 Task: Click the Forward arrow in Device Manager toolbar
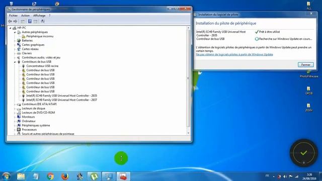point(15,21)
